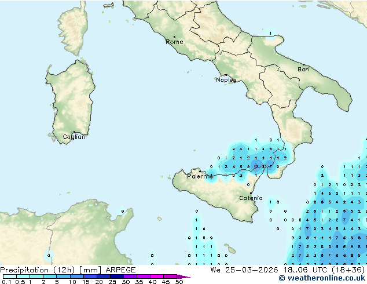Click the Cagliari city label
This screenshot has width=367, height=284.
[74, 137]
